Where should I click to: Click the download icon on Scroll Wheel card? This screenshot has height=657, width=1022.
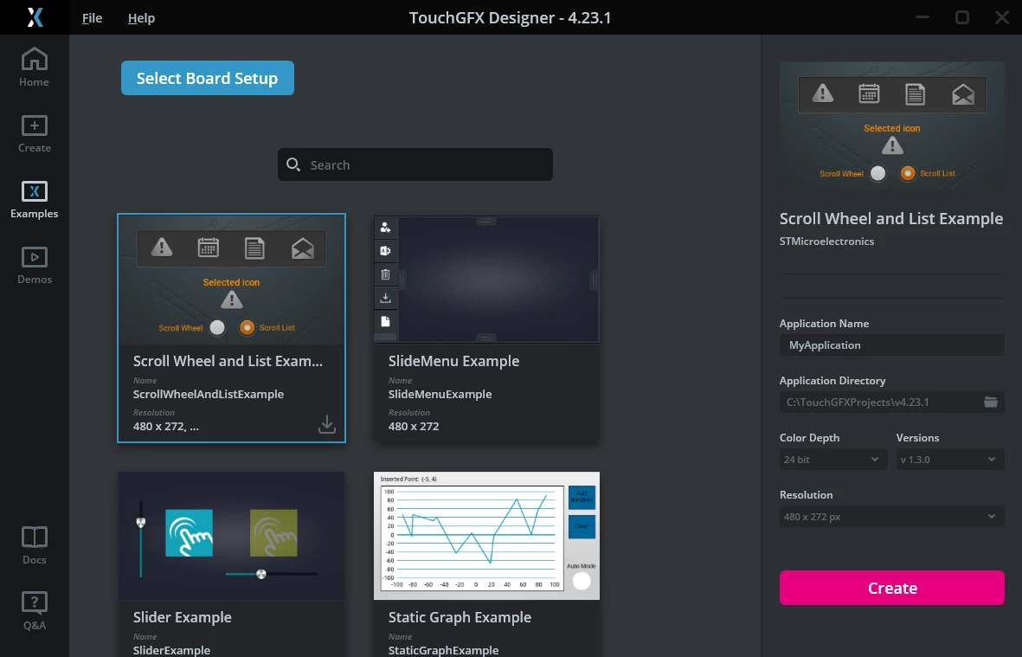[x=326, y=424]
